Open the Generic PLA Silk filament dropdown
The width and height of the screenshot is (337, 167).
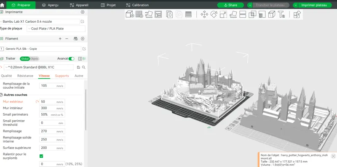point(43,49)
